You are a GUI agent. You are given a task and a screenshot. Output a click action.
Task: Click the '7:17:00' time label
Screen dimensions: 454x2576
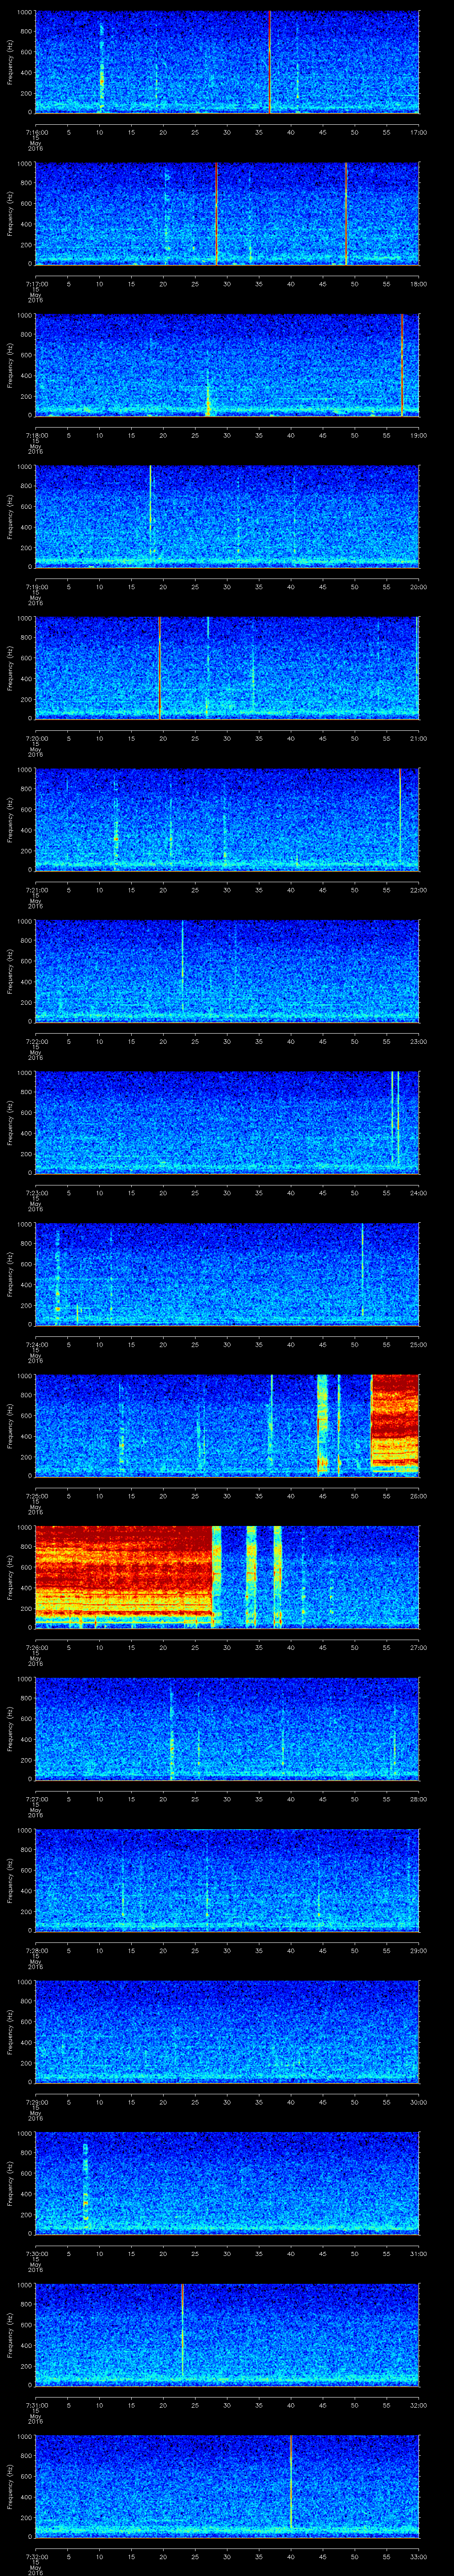click(36, 284)
